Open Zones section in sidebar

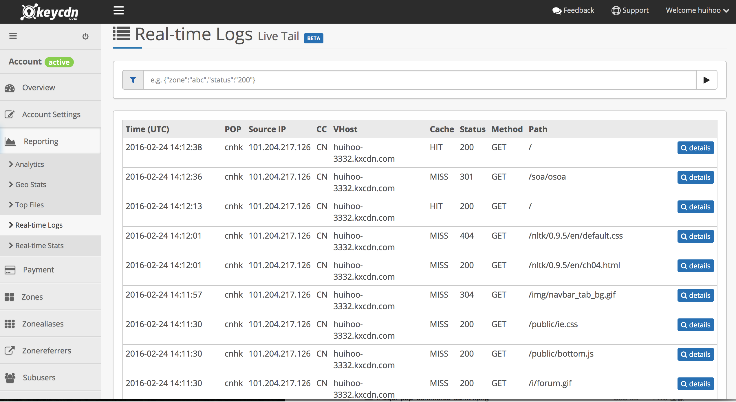(x=32, y=297)
